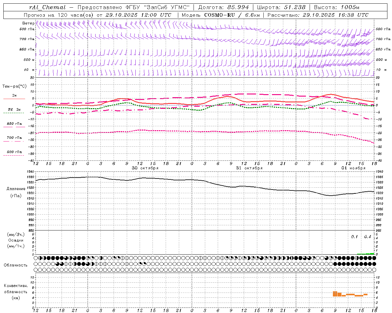
Task: Click the green precipitation bar
Action: pos(366,254)
